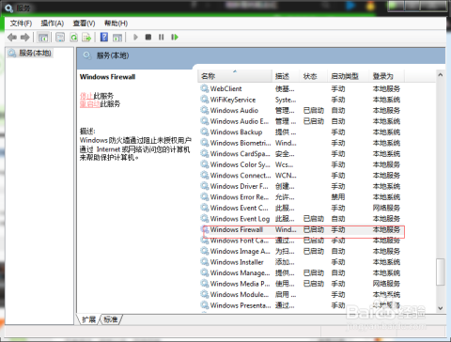This screenshot has height=342, width=451.
Task: Open the 文件(F) menu
Action: (21, 23)
